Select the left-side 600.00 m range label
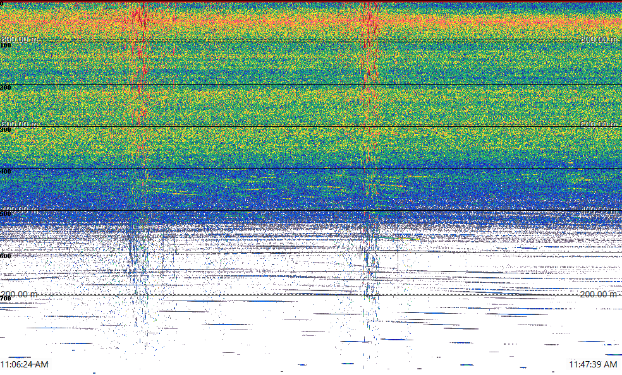The height and width of the screenshot is (375, 622). point(20,125)
